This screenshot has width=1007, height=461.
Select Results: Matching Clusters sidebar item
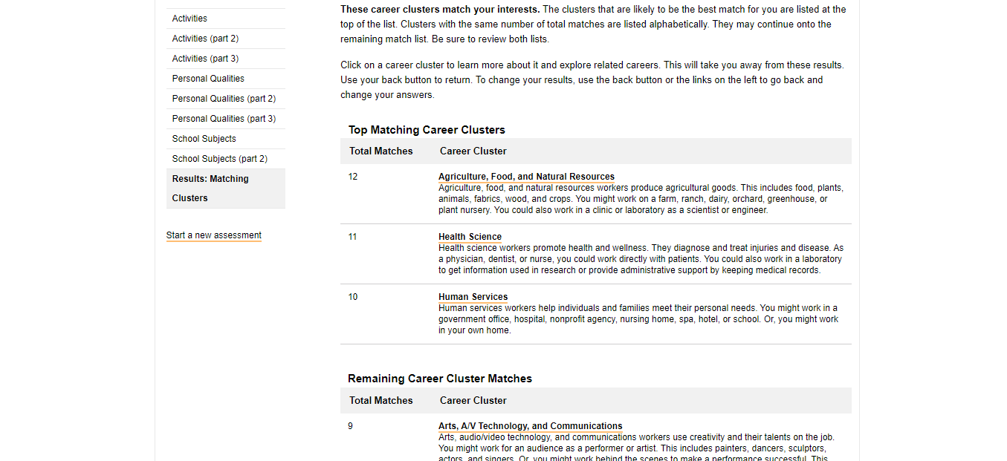coord(210,188)
